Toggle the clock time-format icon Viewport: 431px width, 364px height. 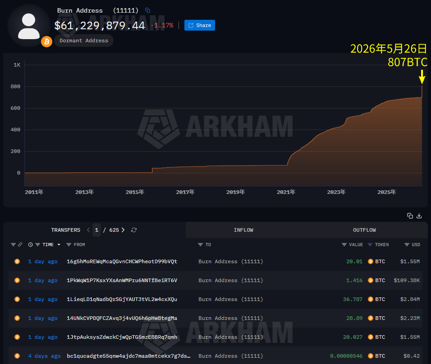pos(31,244)
